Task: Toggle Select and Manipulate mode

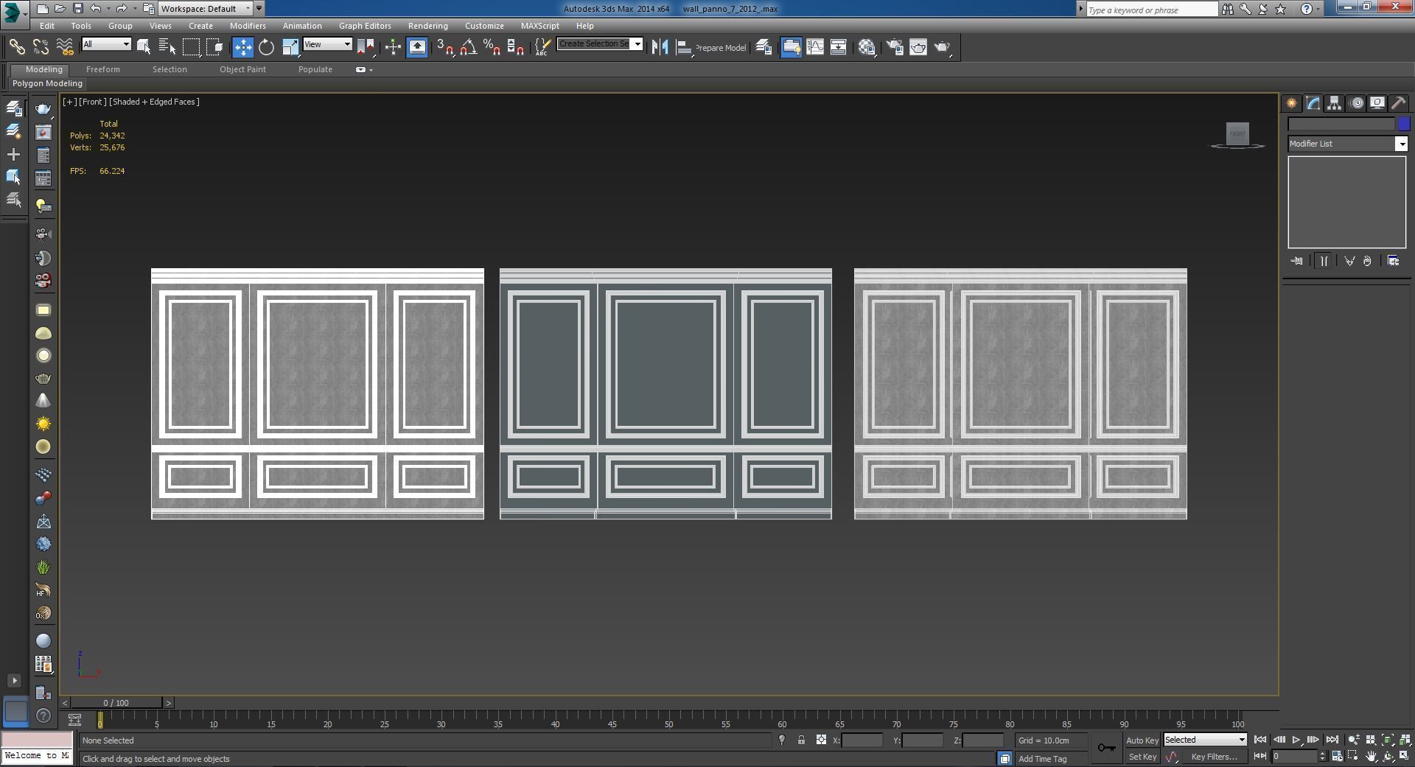Action: [393, 47]
